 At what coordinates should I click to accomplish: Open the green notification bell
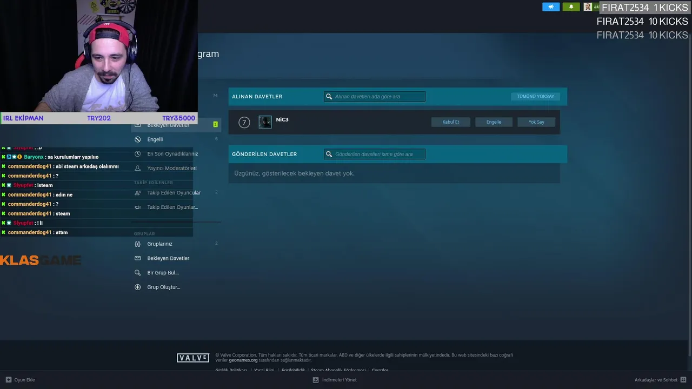tap(571, 7)
